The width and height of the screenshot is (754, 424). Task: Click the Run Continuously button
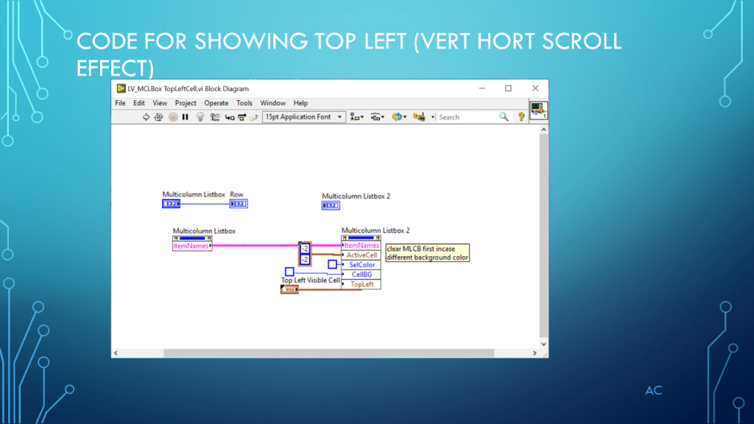[158, 117]
